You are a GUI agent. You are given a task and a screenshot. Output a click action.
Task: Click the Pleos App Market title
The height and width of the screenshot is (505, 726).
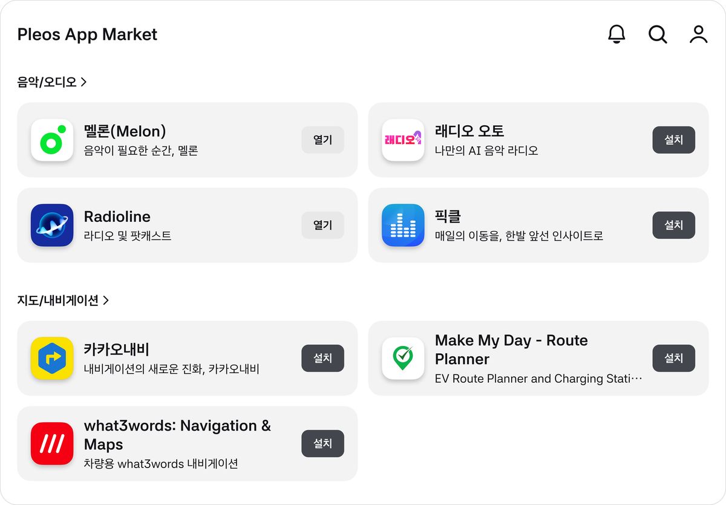pos(87,34)
